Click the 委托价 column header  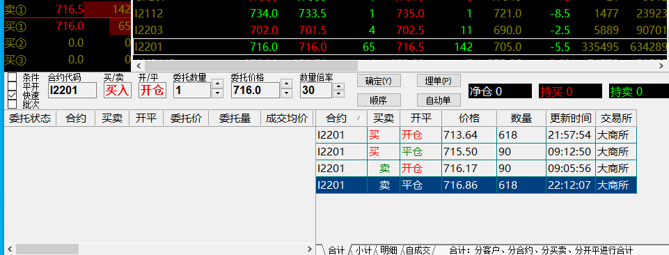[186, 118]
